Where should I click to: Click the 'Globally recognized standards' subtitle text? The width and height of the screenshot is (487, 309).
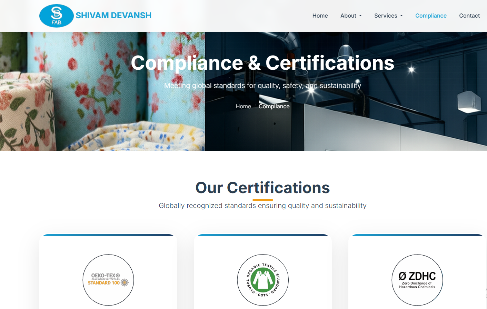coord(262,206)
